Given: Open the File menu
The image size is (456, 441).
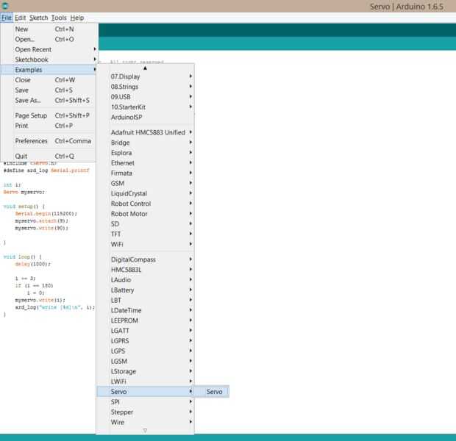Looking at the screenshot, I should tap(7, 18).
